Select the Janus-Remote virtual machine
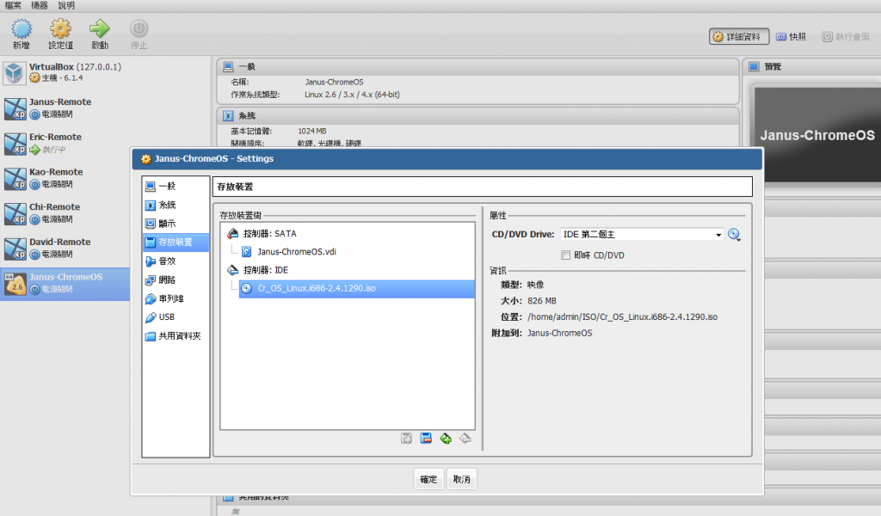The image size is (881, 516). [x=65, y=107]
